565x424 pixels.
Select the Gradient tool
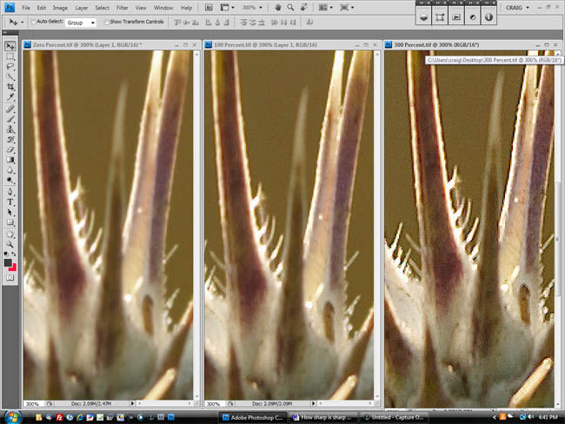(x=10, y=160)
